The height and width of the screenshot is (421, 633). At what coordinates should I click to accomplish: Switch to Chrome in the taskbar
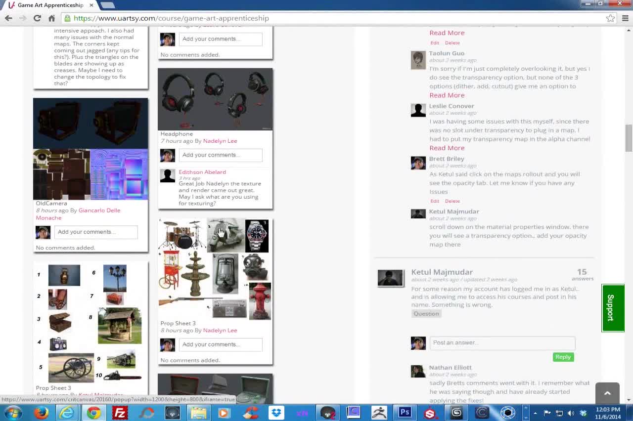tap(93, 413)
